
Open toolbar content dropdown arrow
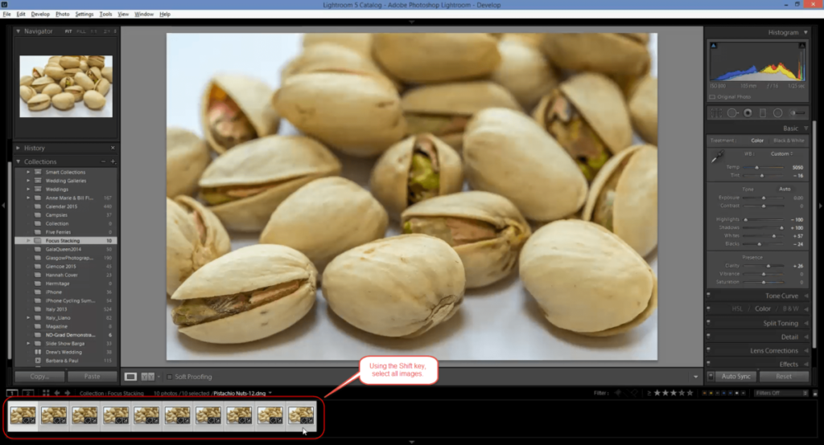696,377
